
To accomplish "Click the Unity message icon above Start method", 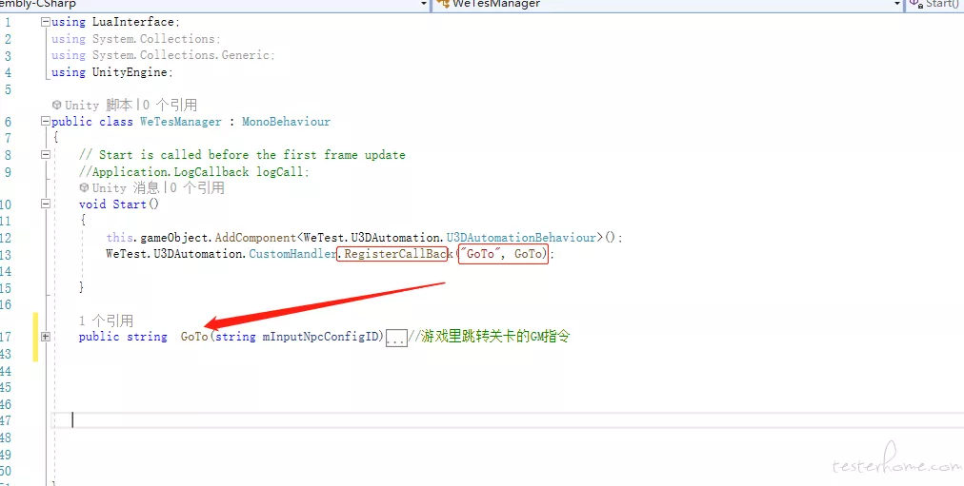I will (84, 187).
